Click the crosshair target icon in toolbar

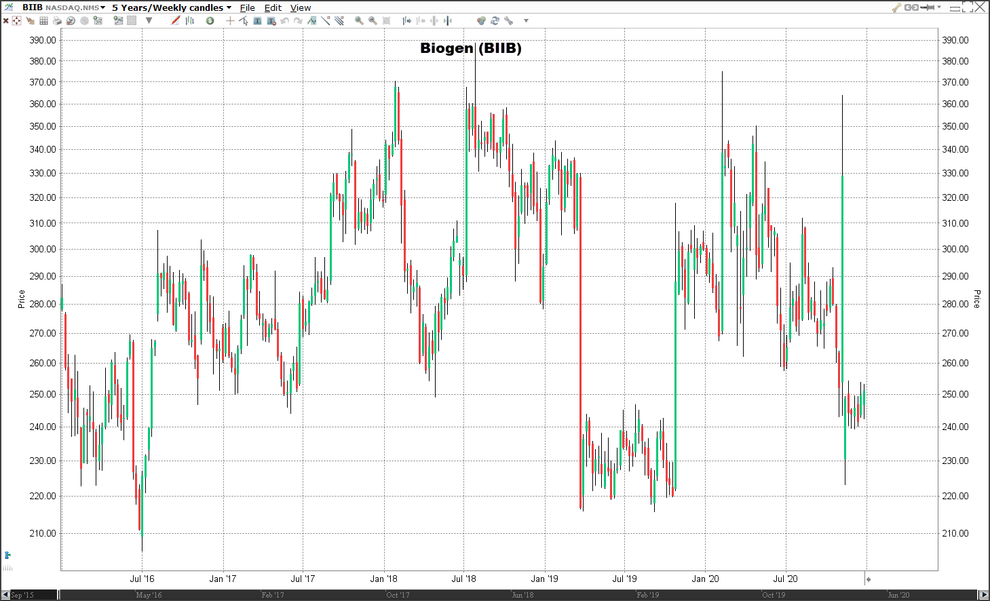click(x=16, y=21)
